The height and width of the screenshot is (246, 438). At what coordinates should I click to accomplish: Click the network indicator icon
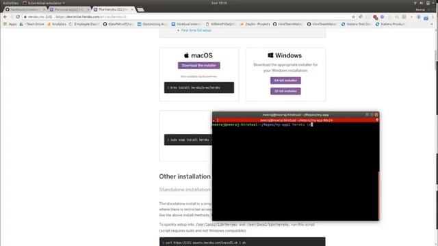pos(415,3)
